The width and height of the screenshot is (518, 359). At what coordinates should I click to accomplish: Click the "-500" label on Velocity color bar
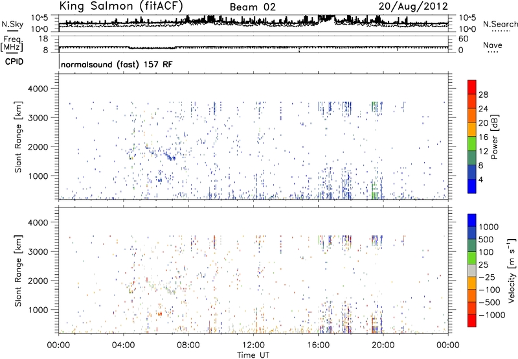click(x=490, y=302)
